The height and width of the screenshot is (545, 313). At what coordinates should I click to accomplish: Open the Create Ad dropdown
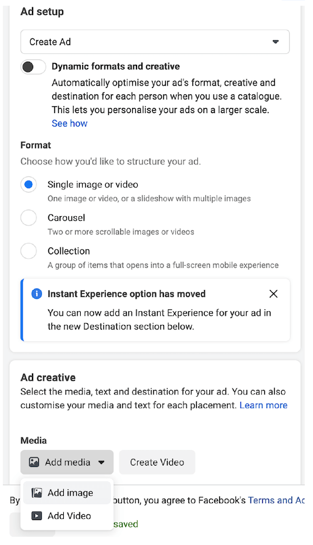point(155,42)
